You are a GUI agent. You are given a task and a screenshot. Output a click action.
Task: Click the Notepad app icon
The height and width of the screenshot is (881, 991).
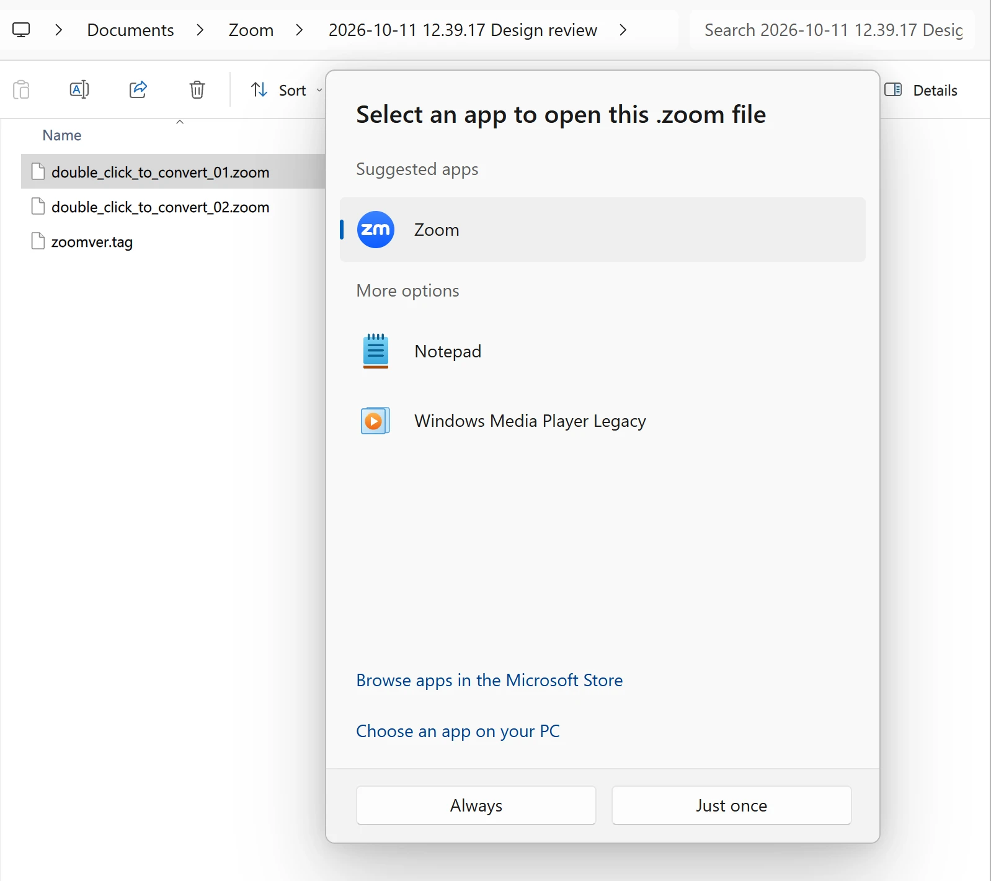pyautogui.click(x=376, y=351)
